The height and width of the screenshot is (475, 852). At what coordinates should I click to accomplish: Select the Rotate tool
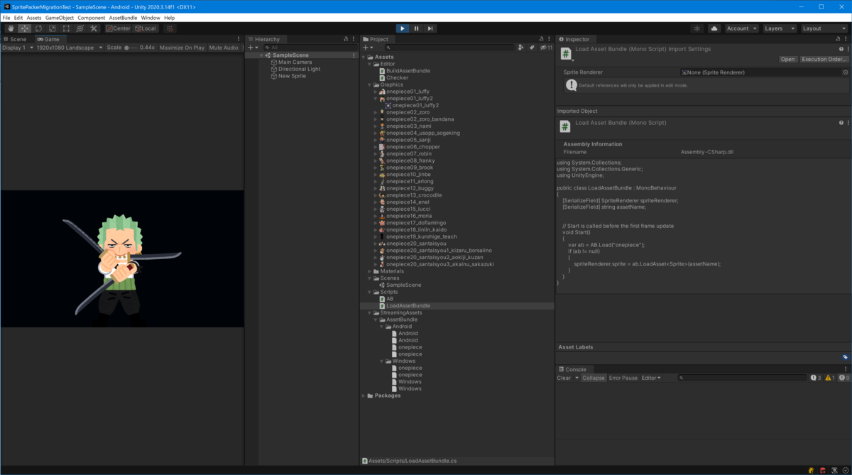pyautogui.click(x=37, y=28)
